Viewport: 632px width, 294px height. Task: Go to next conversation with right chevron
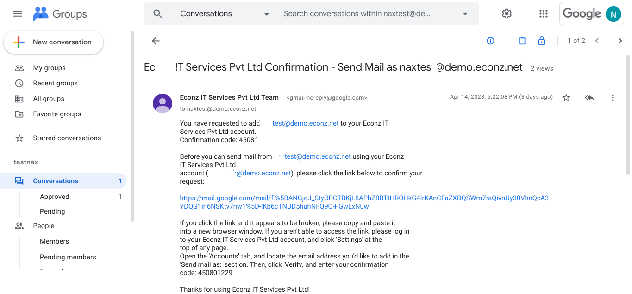(620, 41)
